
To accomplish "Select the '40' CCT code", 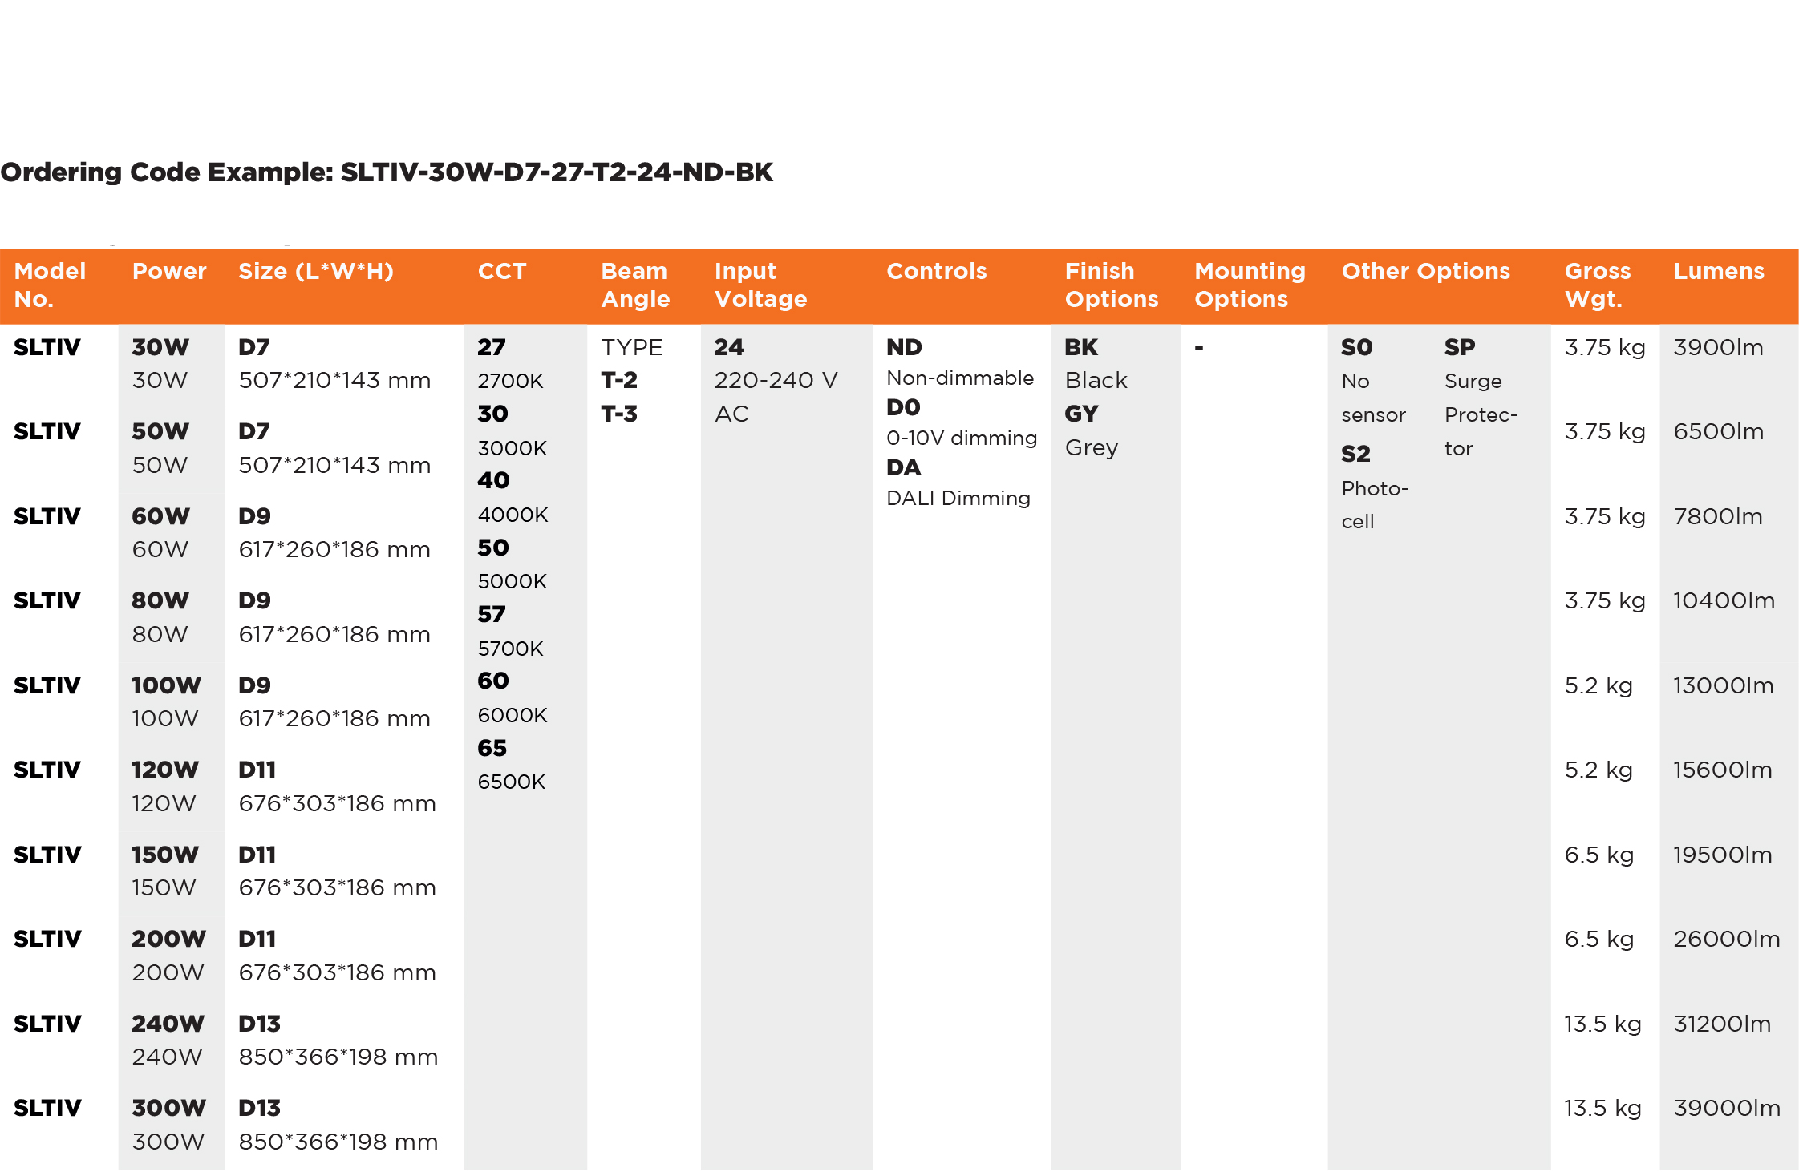I will (x=493, y=480).
